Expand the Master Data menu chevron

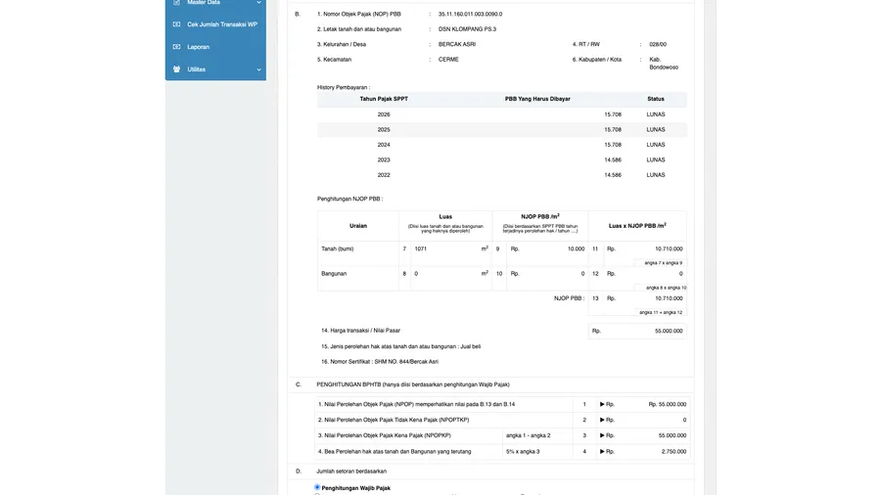259,3
